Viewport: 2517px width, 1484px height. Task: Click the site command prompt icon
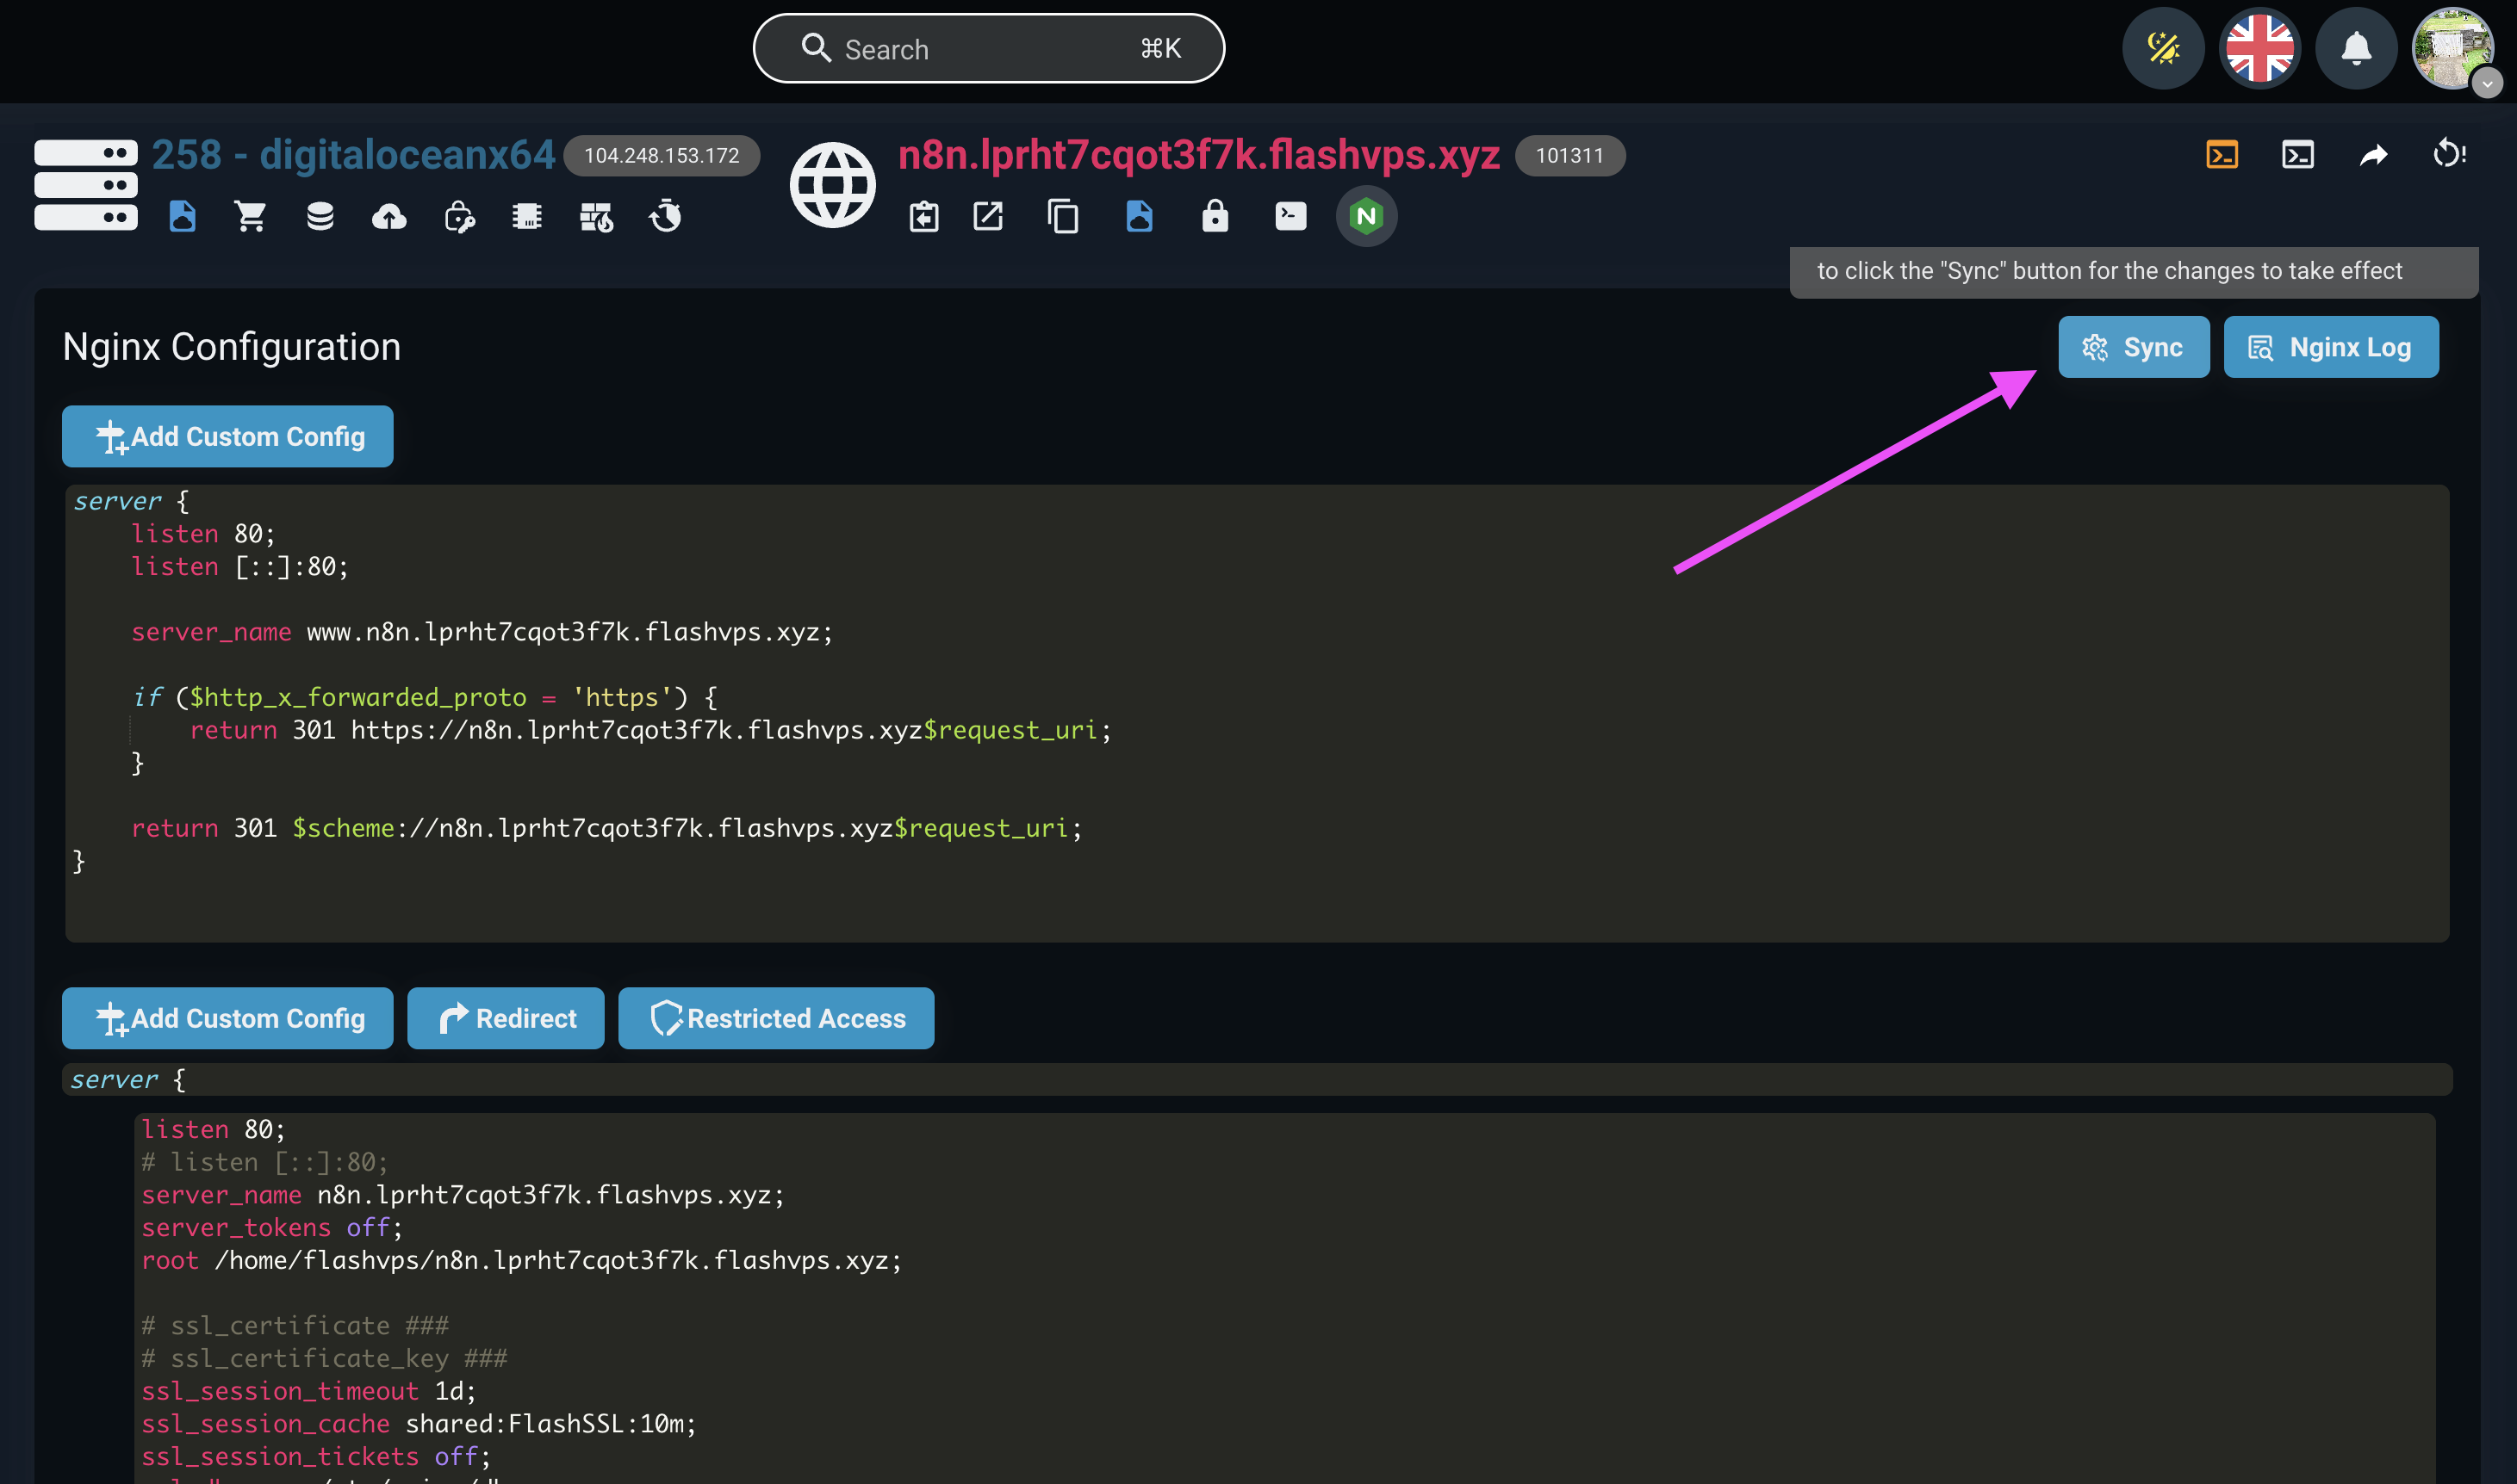(1290, 216)
